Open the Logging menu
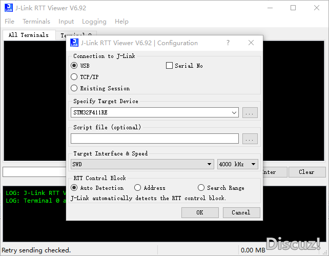Screen dimensions: 329x256 click(x=94, y=22)
